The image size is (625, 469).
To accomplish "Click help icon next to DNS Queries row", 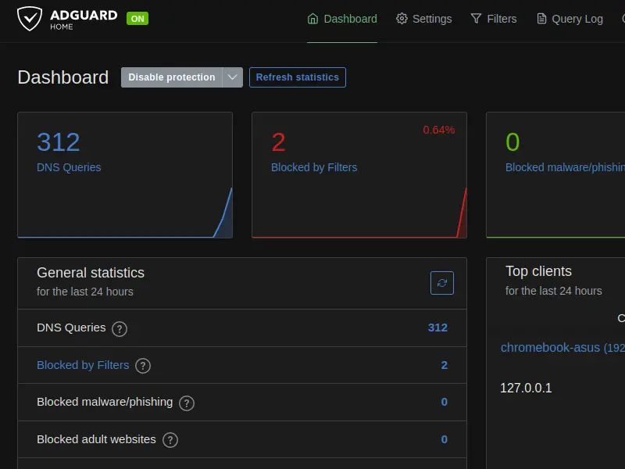I will [x=120, y=329].
